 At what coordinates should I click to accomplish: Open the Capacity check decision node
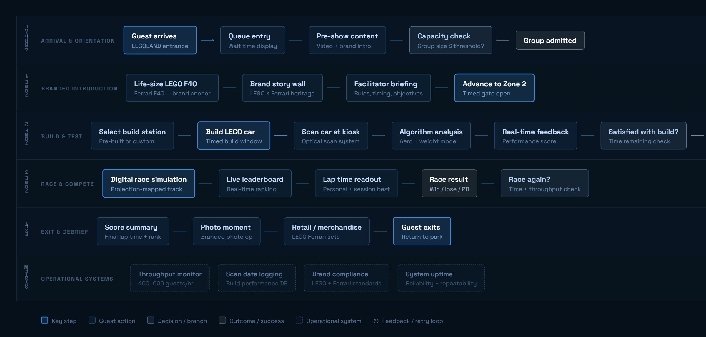click(451, 40)
